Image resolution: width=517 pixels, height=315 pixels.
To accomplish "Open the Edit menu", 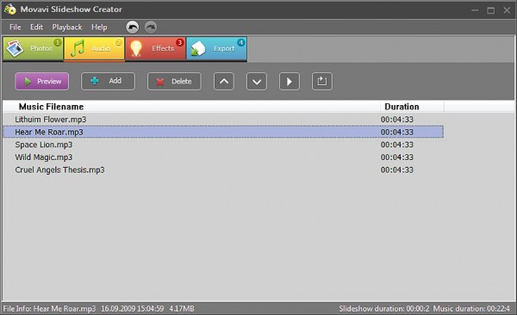I will tap(36, 27).
